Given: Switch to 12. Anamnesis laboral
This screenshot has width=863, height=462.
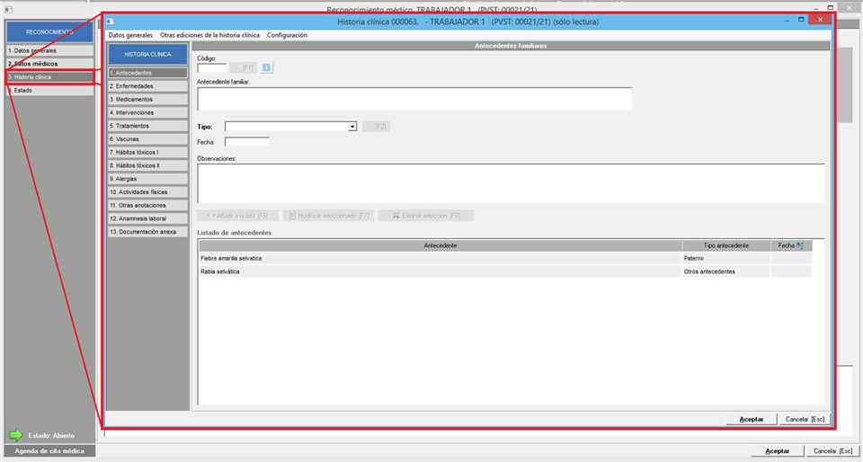Looking at the screenshot, I should (x=147, y=218).
